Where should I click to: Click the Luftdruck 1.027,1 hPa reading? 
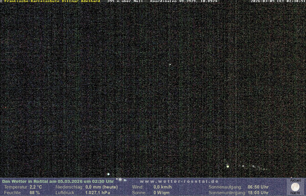(x=97, y=193)
